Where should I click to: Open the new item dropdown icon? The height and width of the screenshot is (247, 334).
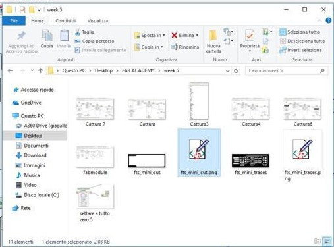pyautogui.click(x=228, y=32)
